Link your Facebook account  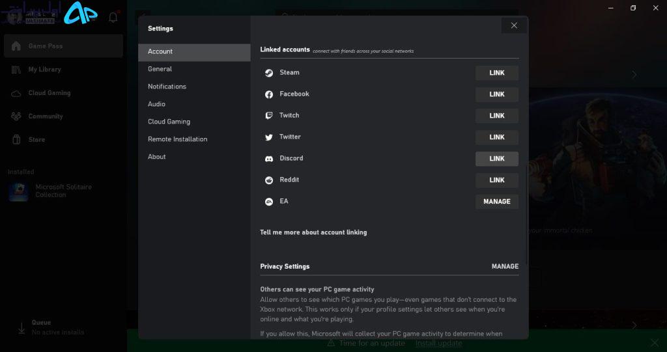497,94
